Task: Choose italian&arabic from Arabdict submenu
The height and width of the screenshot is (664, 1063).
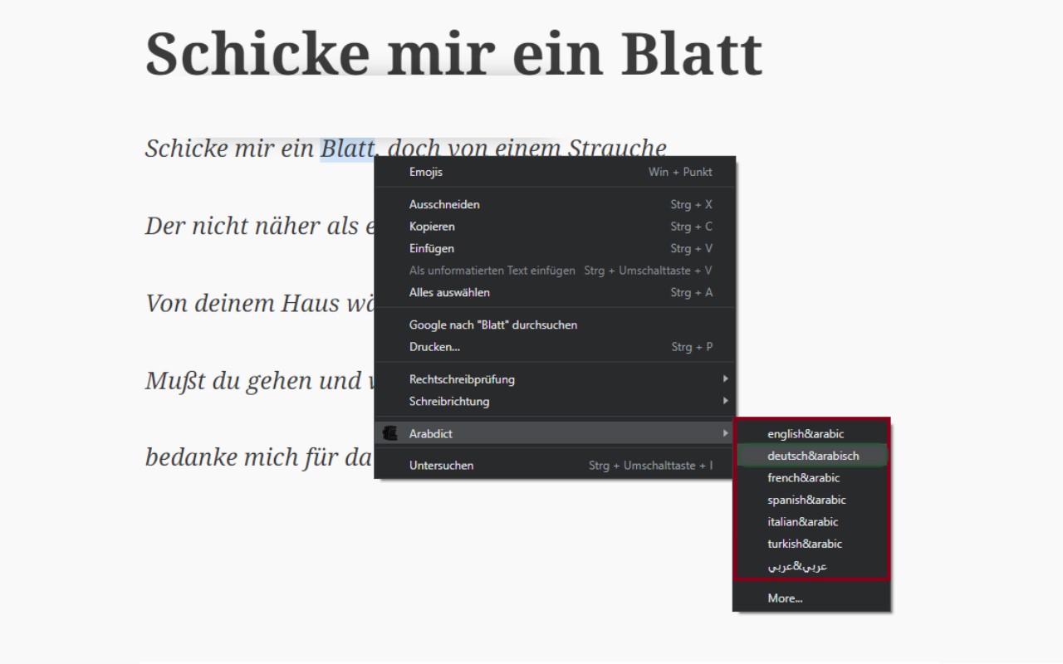Action: coord(802,522)
